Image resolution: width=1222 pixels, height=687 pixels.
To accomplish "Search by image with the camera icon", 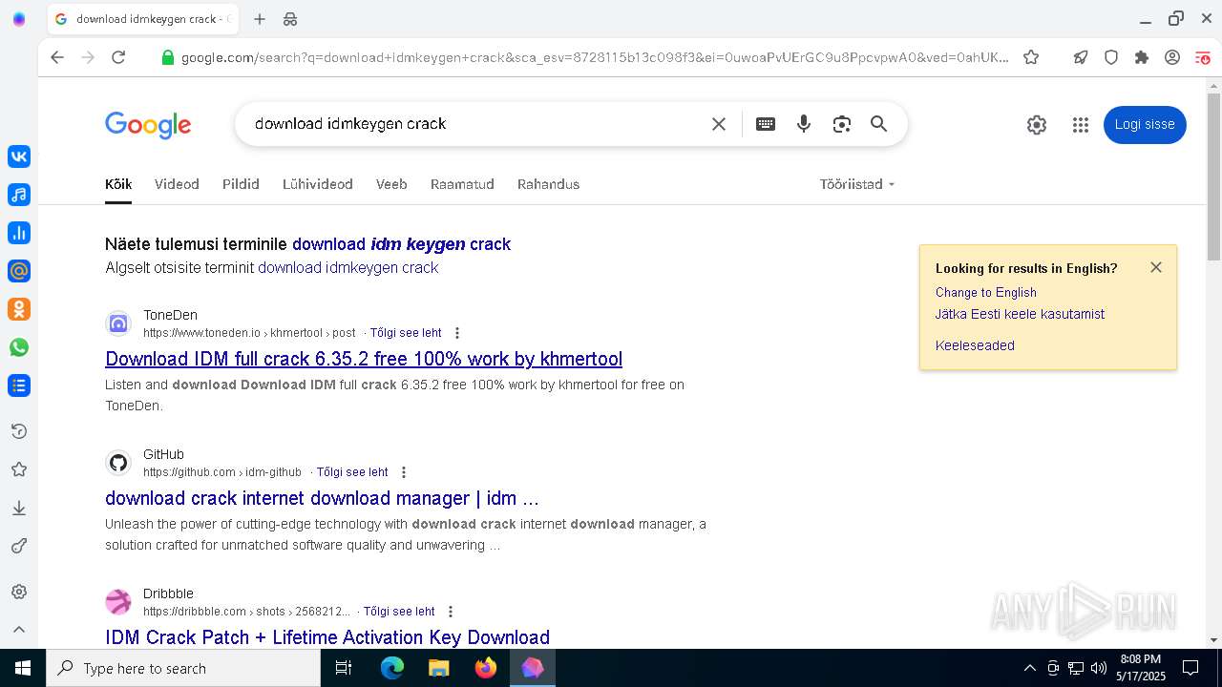I will [x=841, y=124].
